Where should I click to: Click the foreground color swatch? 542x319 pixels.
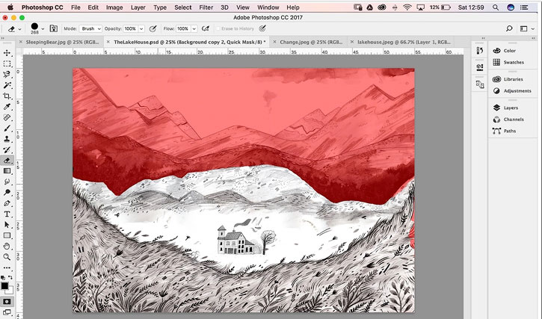(4, 286)
